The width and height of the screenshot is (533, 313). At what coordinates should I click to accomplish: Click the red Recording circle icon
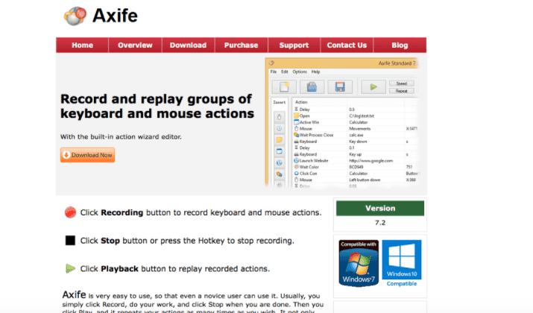pos(70,212)
